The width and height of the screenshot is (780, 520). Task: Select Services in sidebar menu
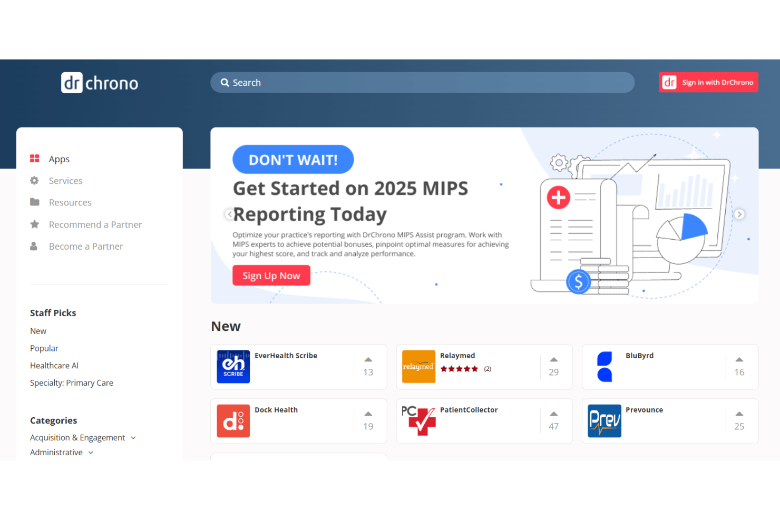(x=66, y=181)
